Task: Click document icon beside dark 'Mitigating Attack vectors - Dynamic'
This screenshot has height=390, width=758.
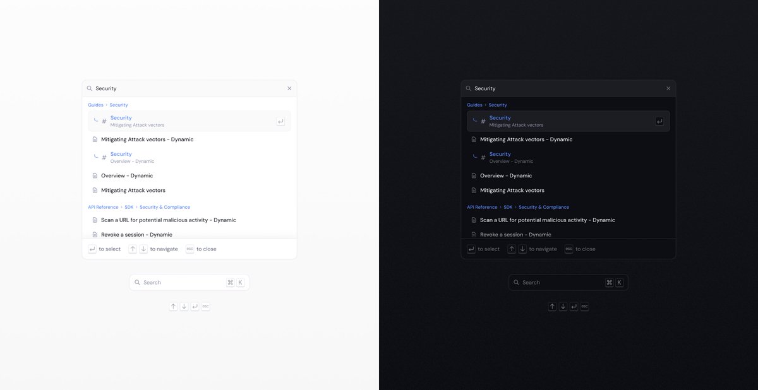Action: [474, 139]
